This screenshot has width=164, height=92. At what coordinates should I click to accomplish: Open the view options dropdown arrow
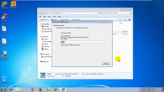pyautogui.click(x=121, y=20)
